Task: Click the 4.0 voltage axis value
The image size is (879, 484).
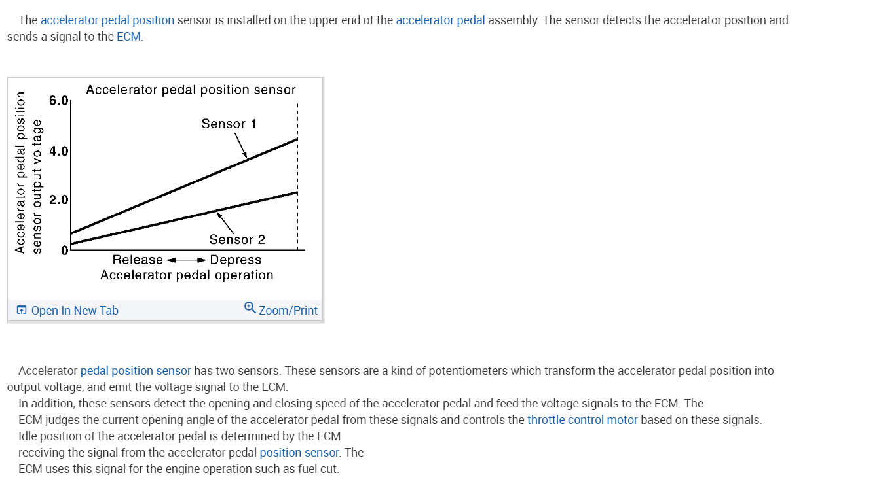Action: tap(58, 151)
